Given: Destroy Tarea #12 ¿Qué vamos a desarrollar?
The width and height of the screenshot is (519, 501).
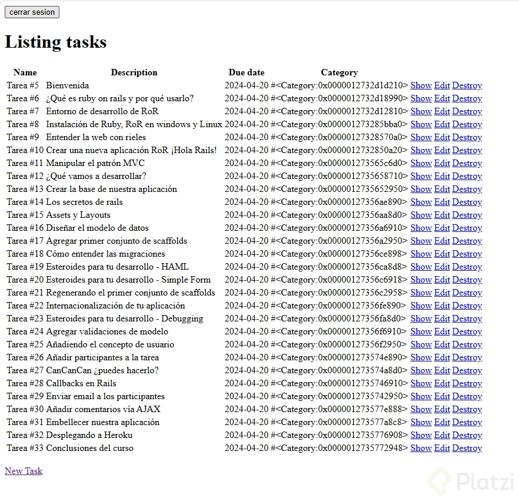Looking at the screenshot, I should (x=467, y=176).
